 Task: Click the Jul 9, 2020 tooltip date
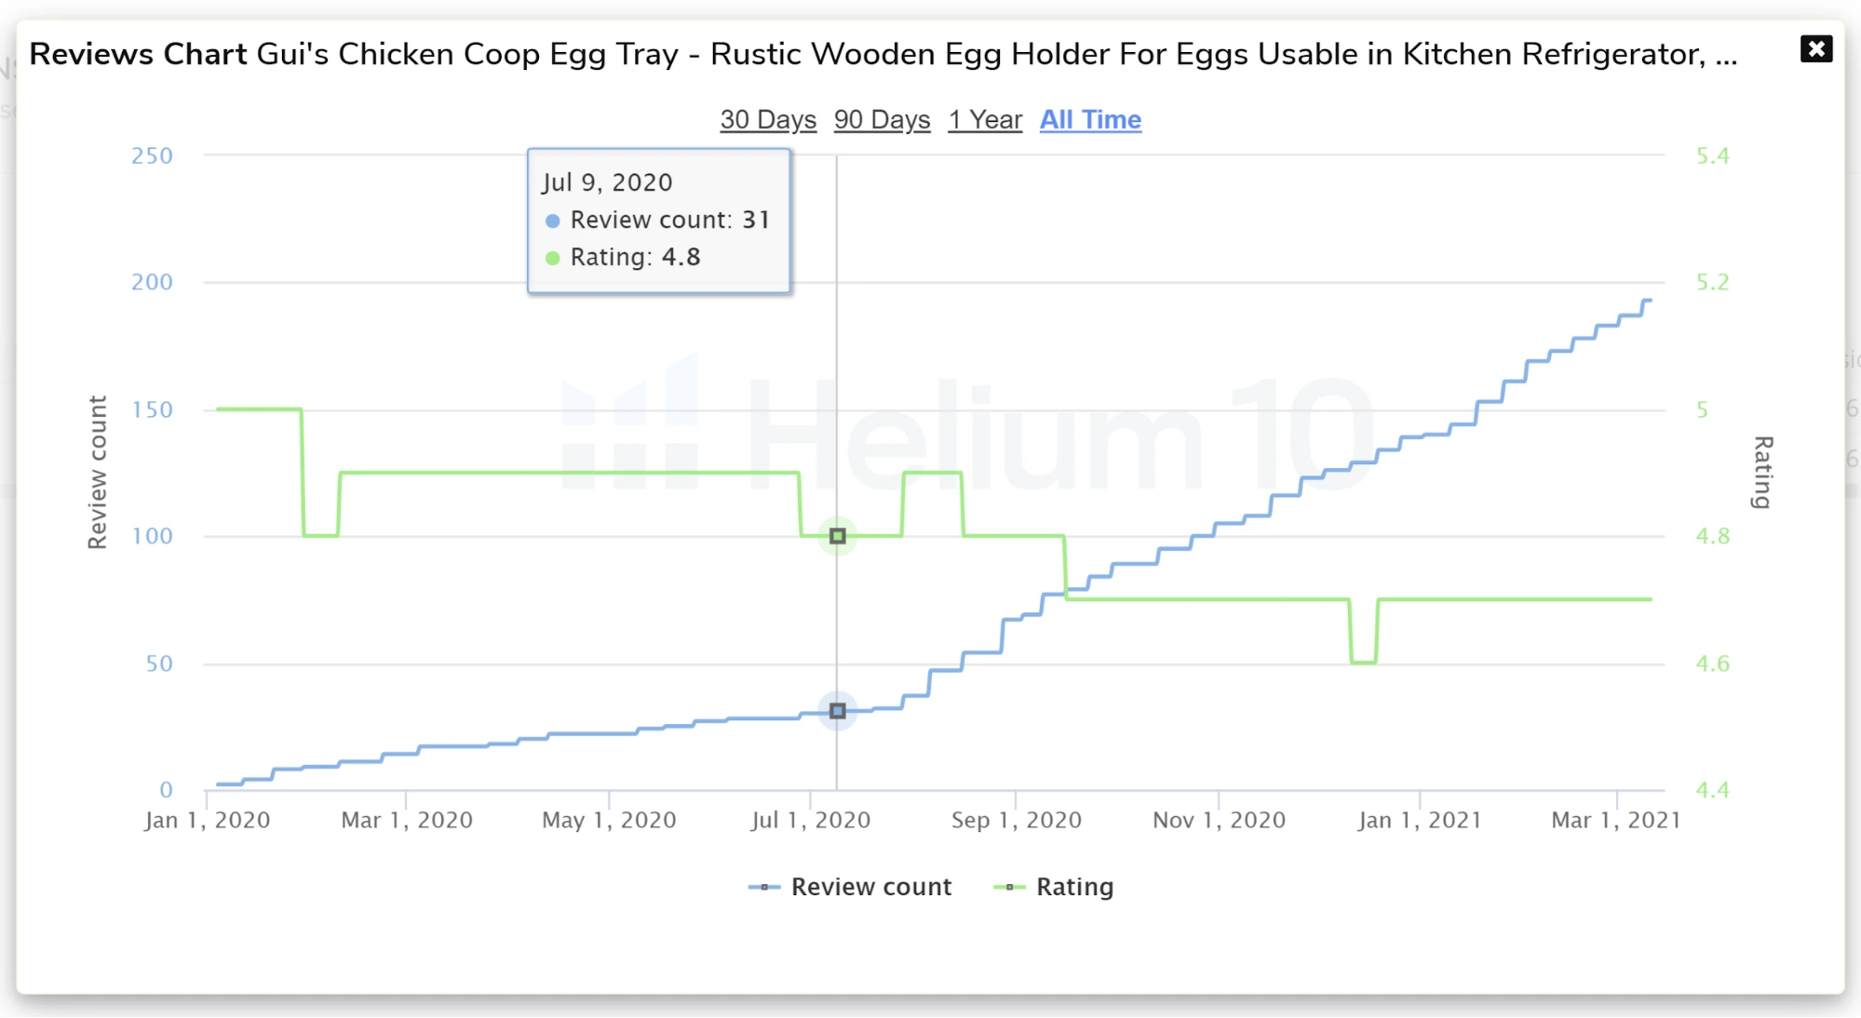coord(607,182)
